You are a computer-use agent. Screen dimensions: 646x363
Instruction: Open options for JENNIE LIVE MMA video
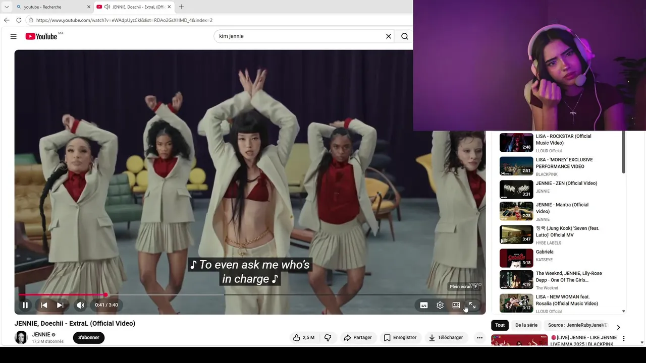[624, 339]
